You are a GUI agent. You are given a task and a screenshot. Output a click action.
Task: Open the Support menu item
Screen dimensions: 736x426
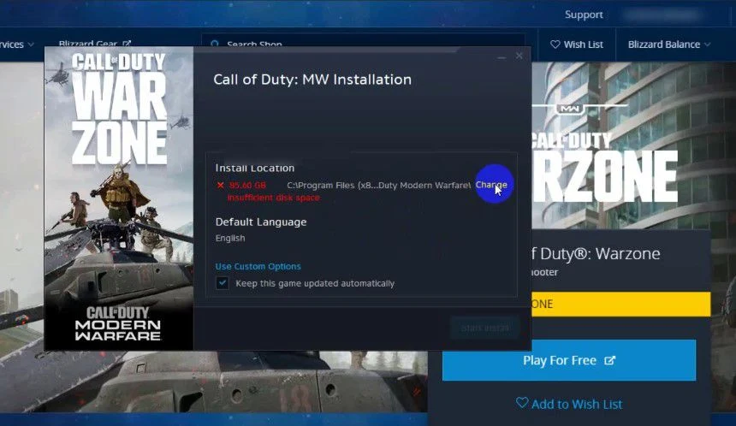click(x=584, y=15)
